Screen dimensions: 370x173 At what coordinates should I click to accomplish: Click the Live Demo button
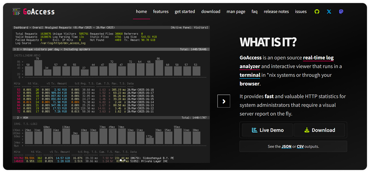pyautogui.click(x=267, y=130)
